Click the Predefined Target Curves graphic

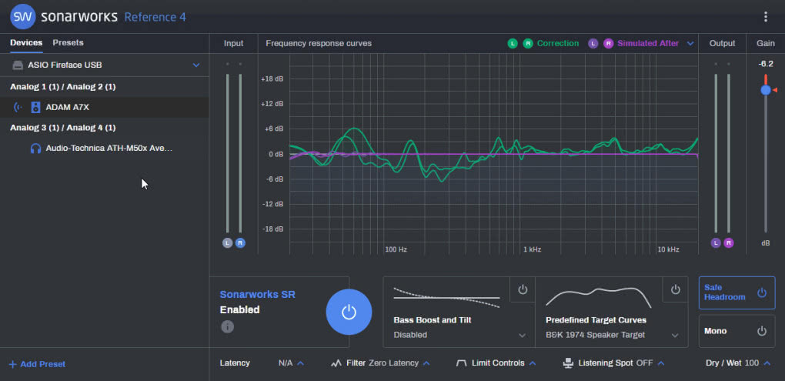tap(598, 297)
